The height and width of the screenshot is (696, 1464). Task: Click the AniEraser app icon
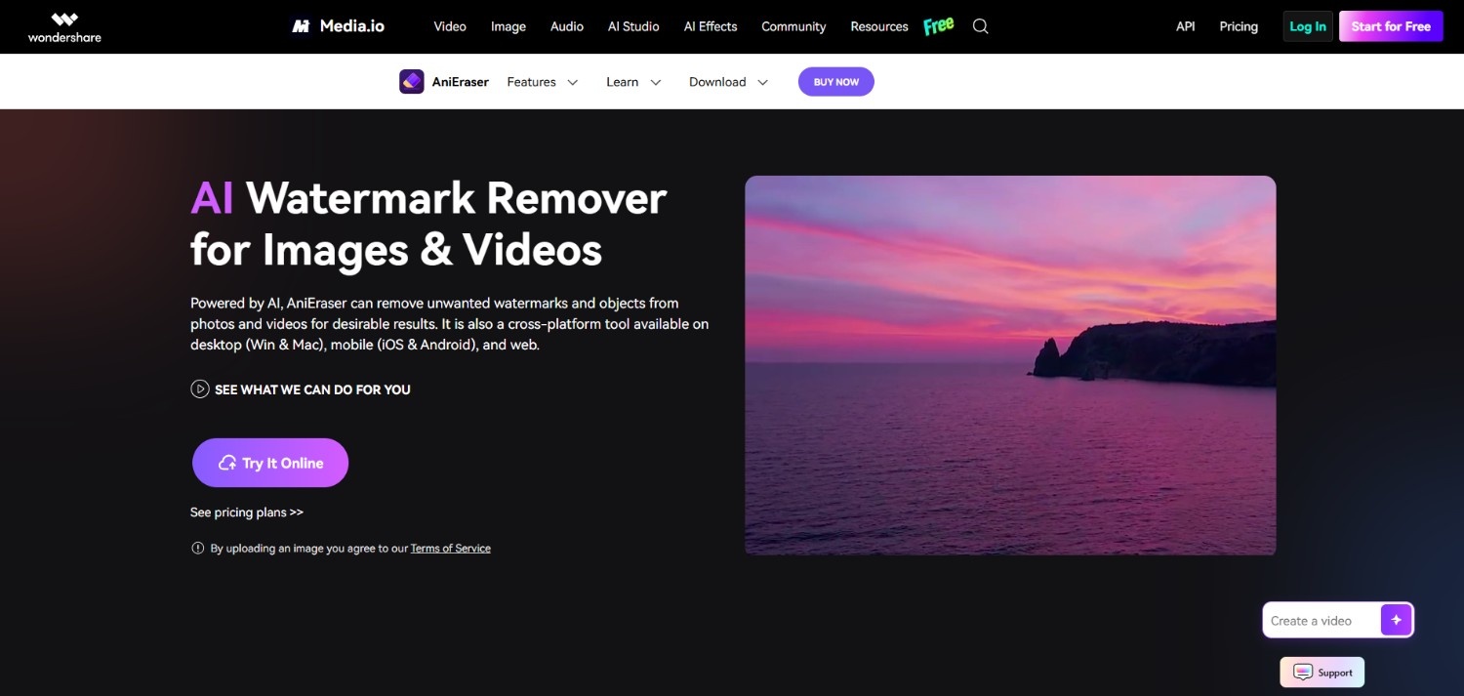click(x=412, y=82)
